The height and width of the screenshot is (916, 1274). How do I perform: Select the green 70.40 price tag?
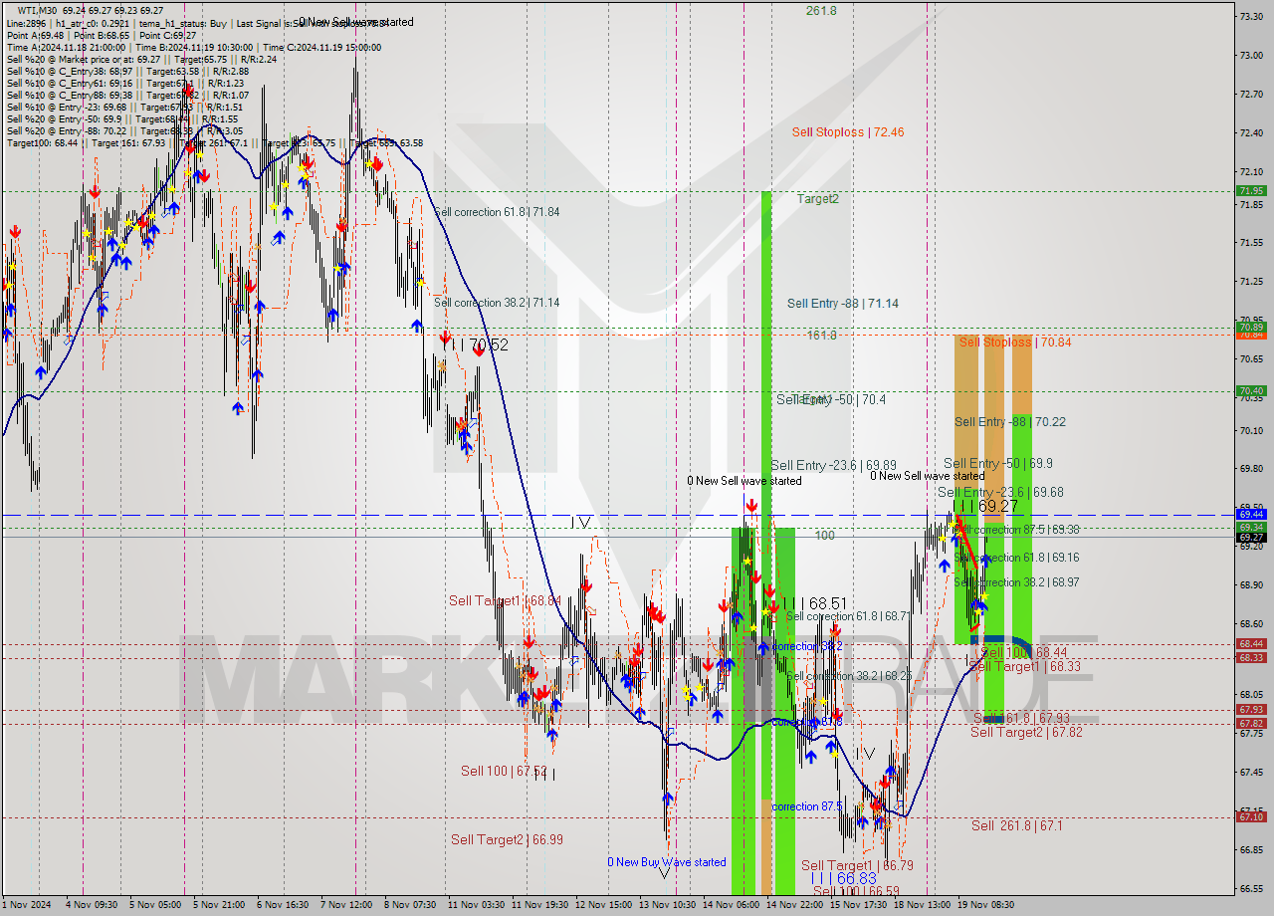click(x=1251, y=391)
